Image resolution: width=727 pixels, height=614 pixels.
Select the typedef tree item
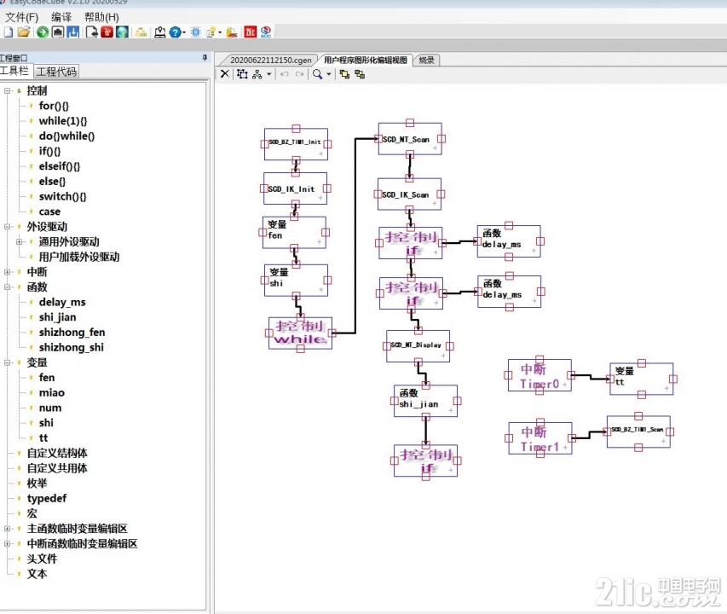click(x=47, y=499)
